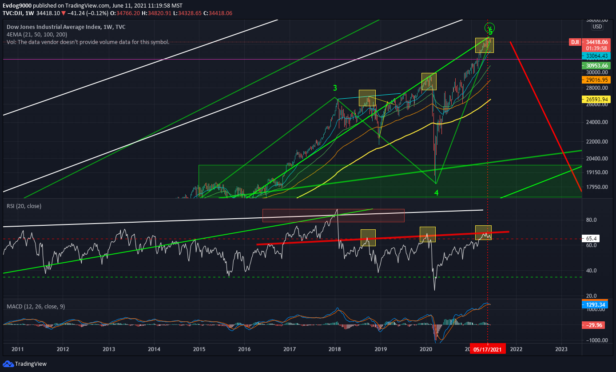Screen dimensions: 616x372
Task: Select the green wave label 3
Action: (x=335, y=88)
